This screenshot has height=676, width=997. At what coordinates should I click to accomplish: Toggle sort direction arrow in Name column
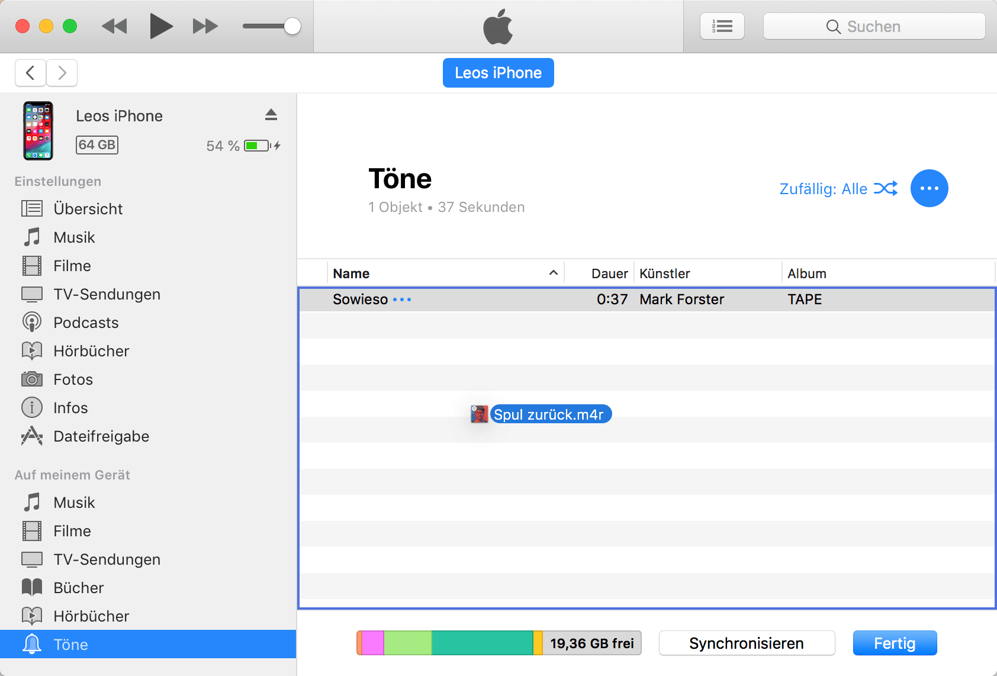[554, 273]
